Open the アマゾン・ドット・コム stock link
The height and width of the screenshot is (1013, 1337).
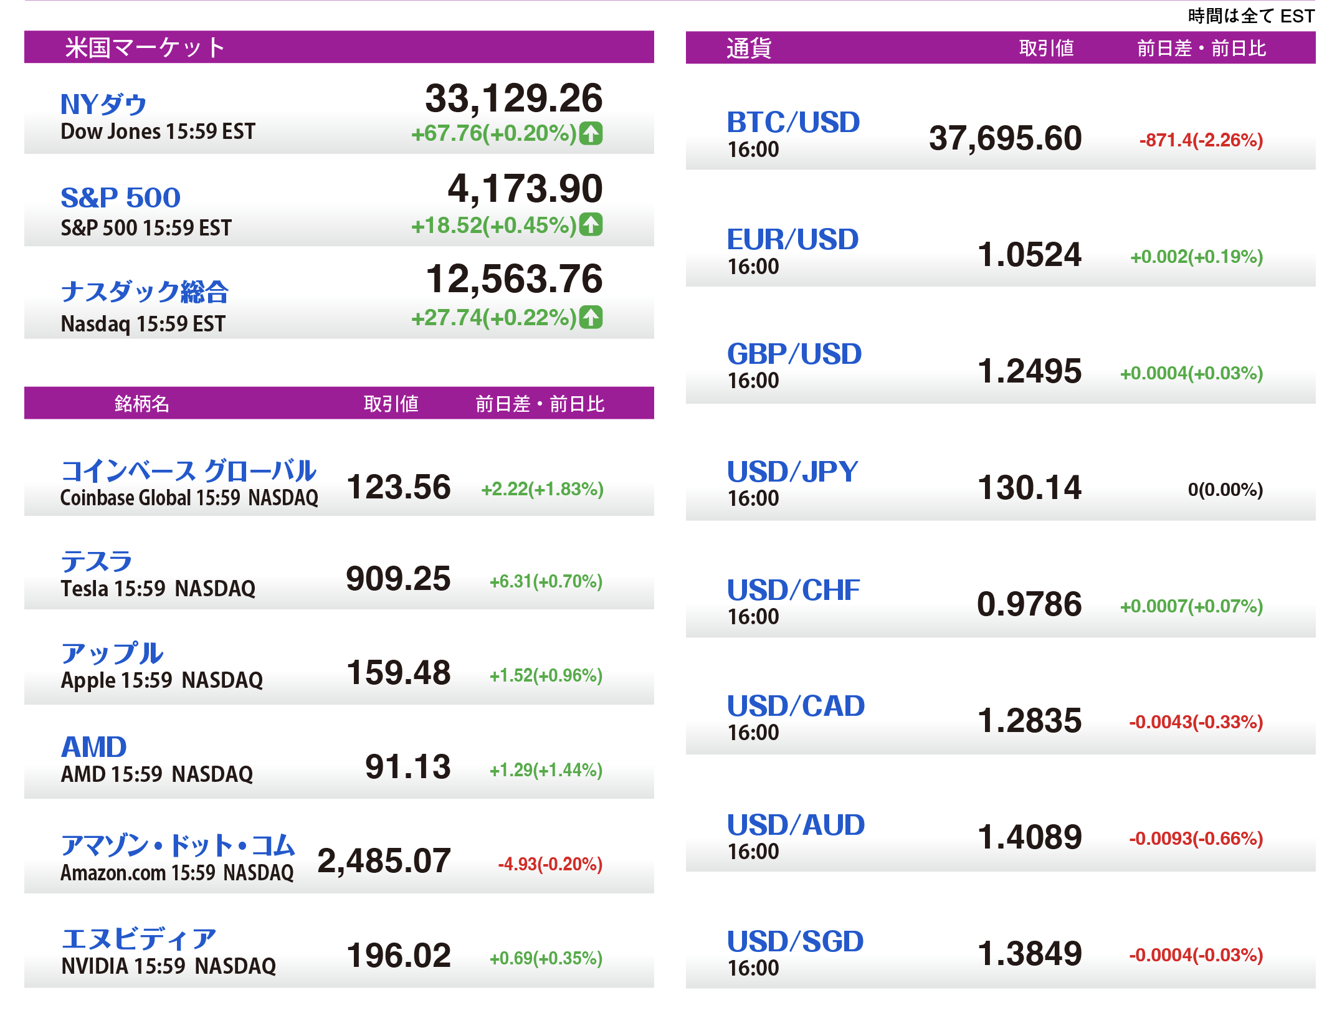(x=178, y=845)
